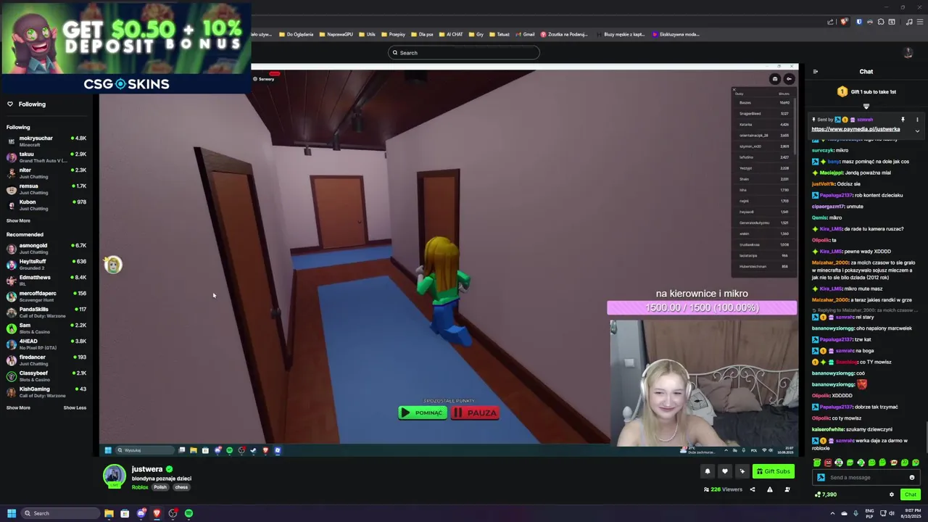Viewport: 928px width, 522px height.
Task: Show hidden system tray icons
Action: tap(832, 513)
